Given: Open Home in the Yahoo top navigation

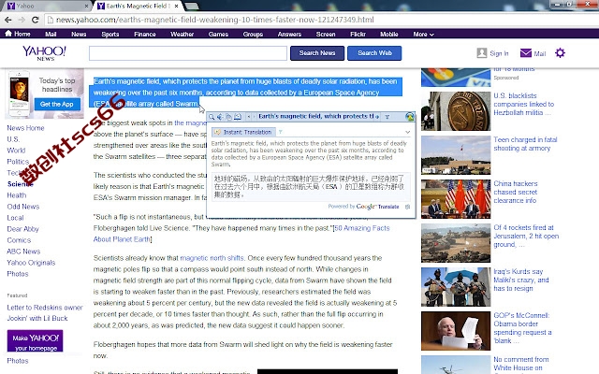Looking at the screenshot, I should click(18, 34).
